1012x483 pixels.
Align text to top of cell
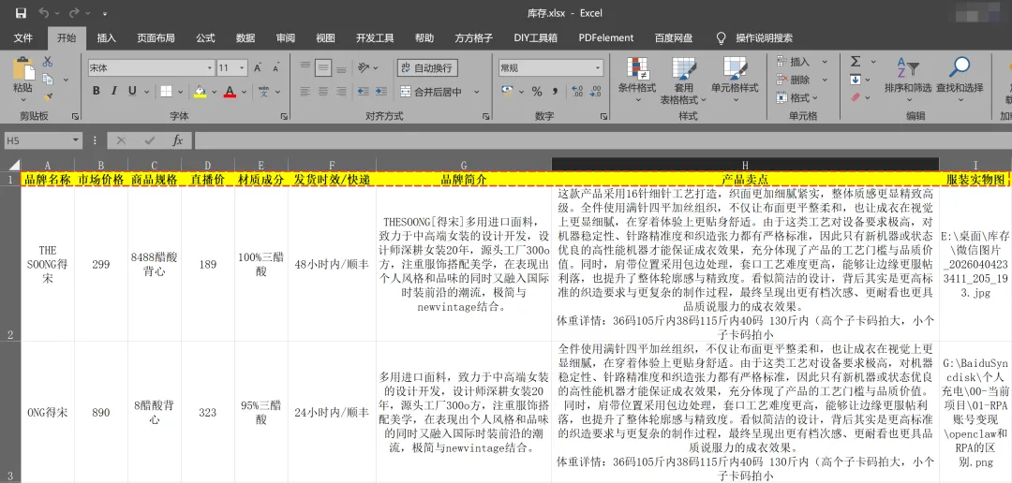305,67
